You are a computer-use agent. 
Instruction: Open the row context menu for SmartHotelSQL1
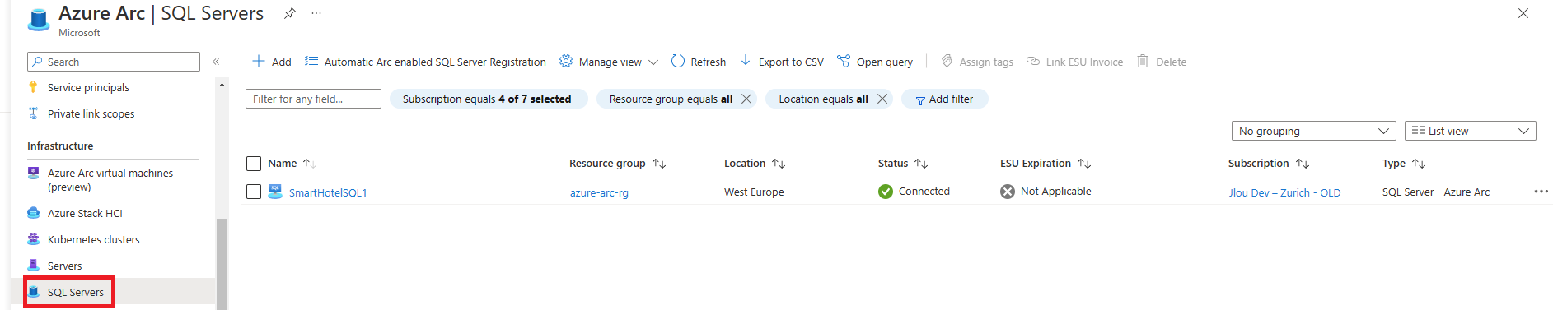pos(1541,192)
